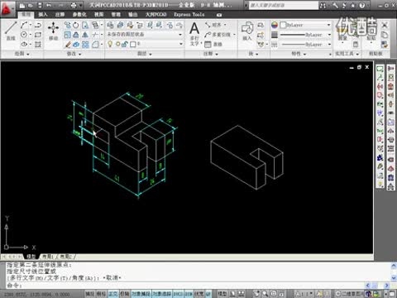Toggle Snap mode (捕捉) in status bar

click(x=90, y=294)
